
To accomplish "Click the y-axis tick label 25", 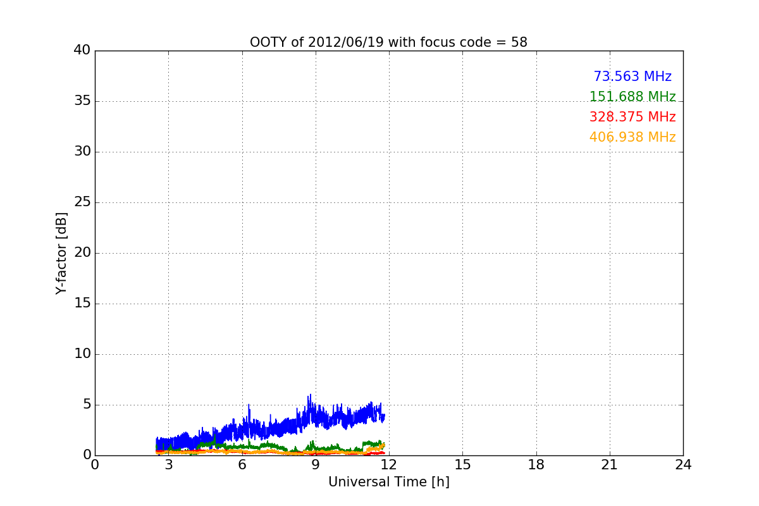I will pos(82,202).
